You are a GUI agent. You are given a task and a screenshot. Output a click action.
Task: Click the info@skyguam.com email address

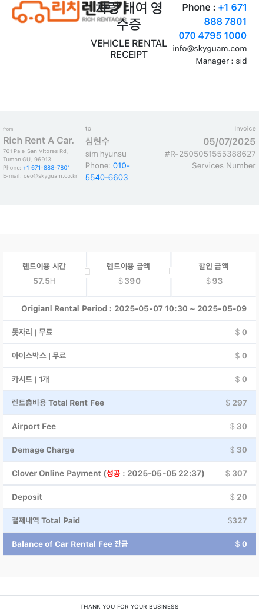(210, 48)
